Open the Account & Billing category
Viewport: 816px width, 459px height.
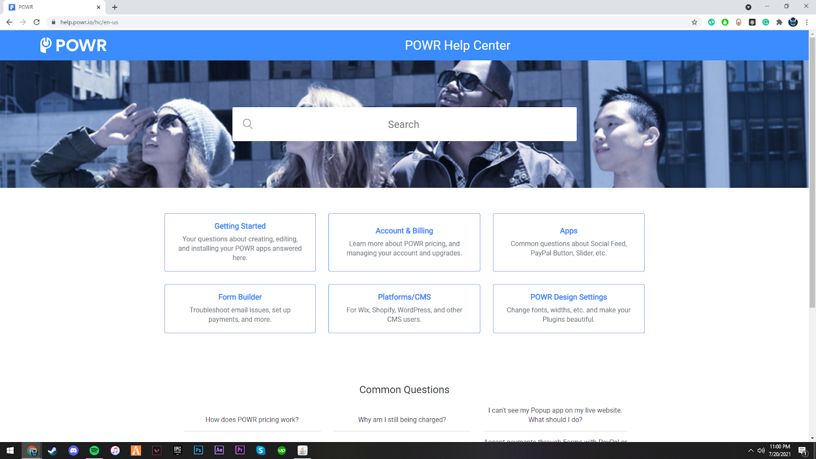[404, 242]
